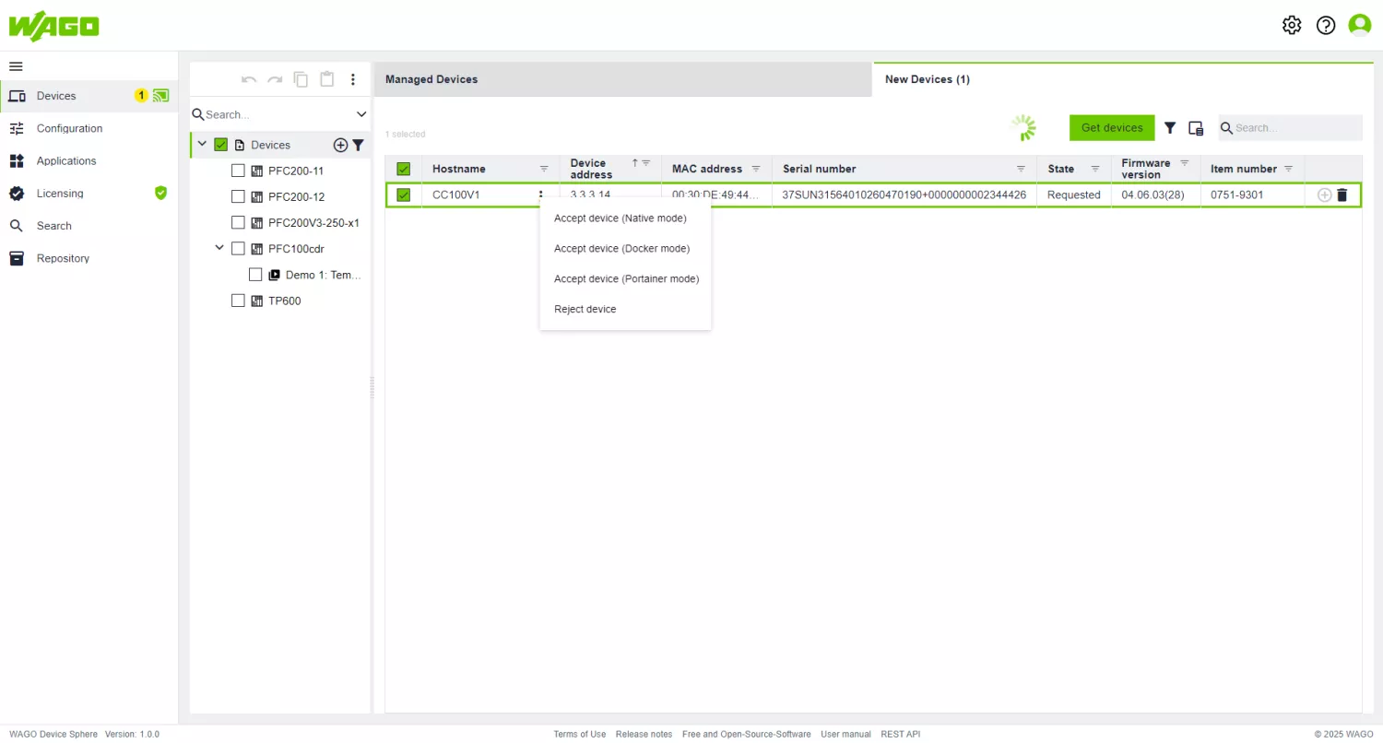Check the PFC100cdr checkbox
Image resolution: width=1383 pixels, height=743 pixels.
coord(238,248)
